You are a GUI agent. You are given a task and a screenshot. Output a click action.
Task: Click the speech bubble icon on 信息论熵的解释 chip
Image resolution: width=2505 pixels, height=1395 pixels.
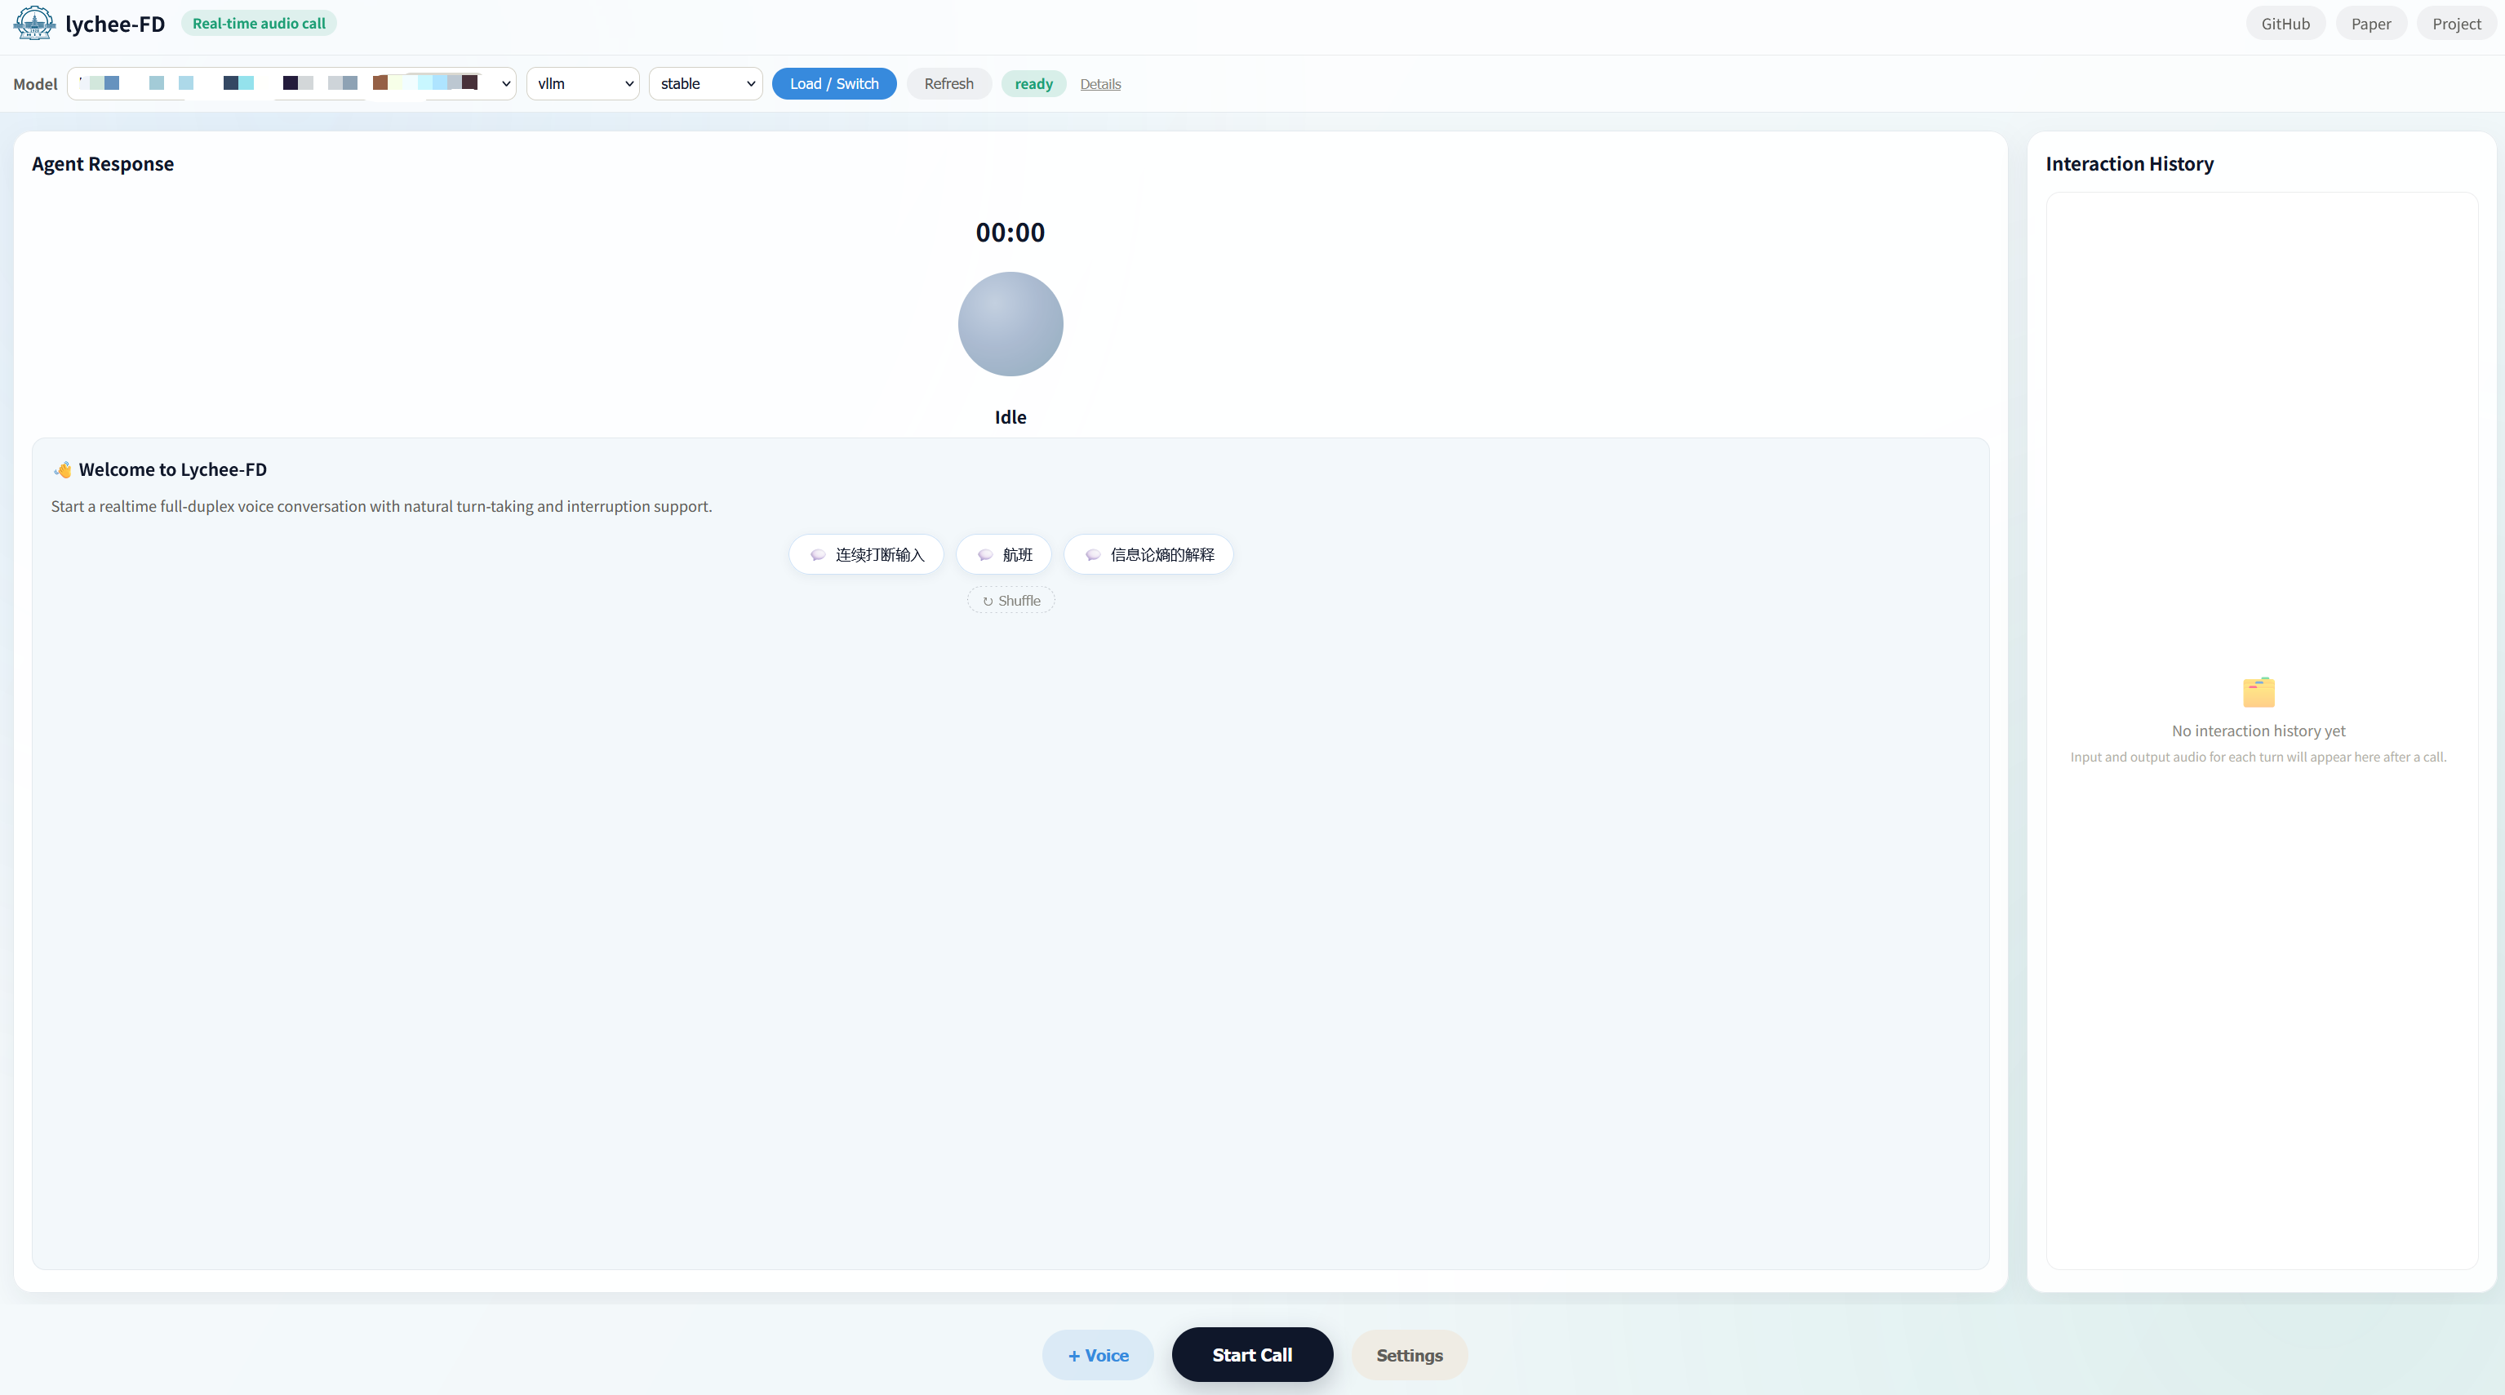(x=1093, y=554)
